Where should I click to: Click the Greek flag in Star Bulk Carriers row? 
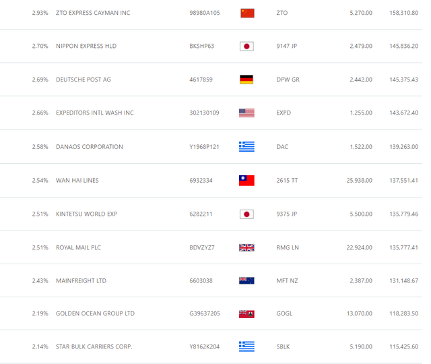click(x=247, y=346)
